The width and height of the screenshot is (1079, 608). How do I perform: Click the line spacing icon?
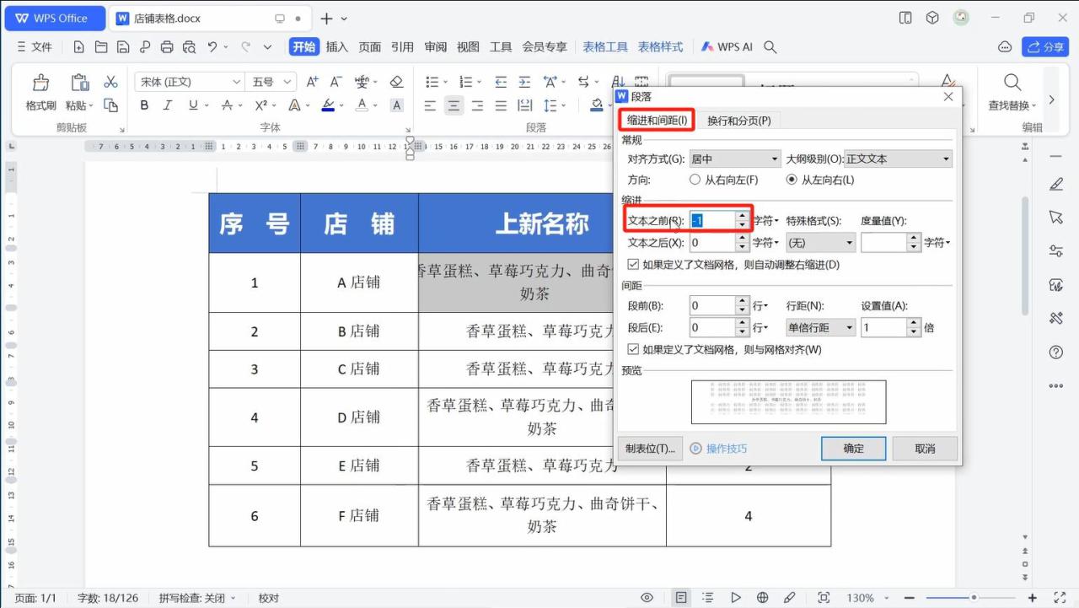click(x=550, y=105)
